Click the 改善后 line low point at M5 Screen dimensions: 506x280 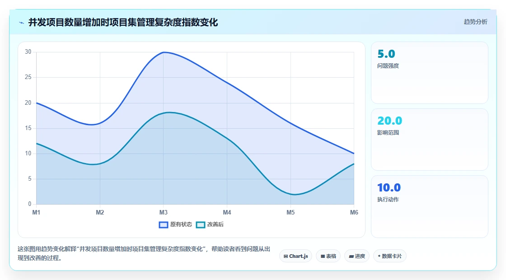click(x=291, y=194)
